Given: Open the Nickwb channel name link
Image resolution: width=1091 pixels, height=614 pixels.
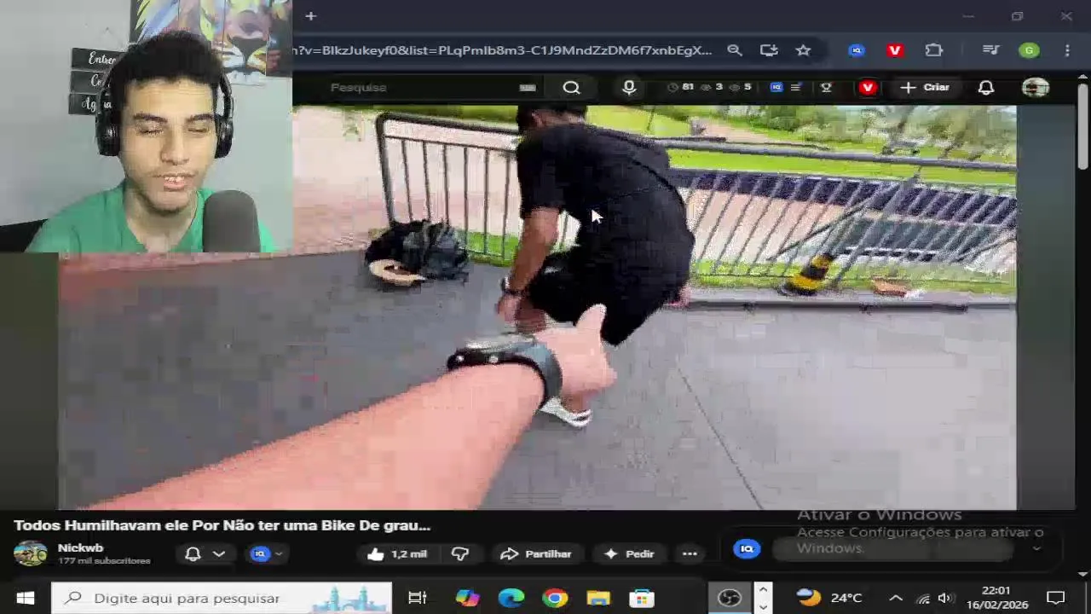Looking at the screenshot, I should 80,547.
